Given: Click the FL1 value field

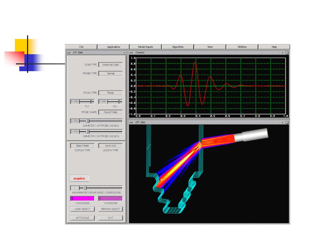Looking at the screenshot, I should coord(74,102).
